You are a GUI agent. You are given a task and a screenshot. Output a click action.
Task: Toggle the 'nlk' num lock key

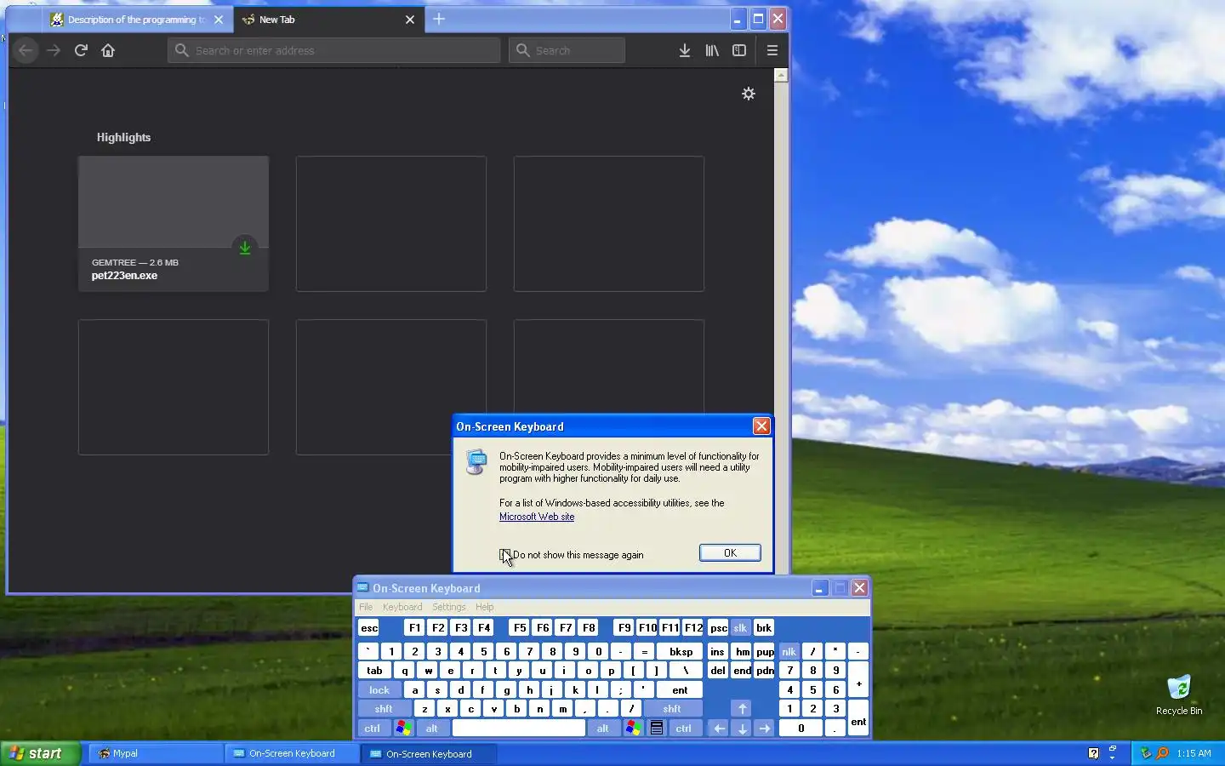[x=789, y=652]
